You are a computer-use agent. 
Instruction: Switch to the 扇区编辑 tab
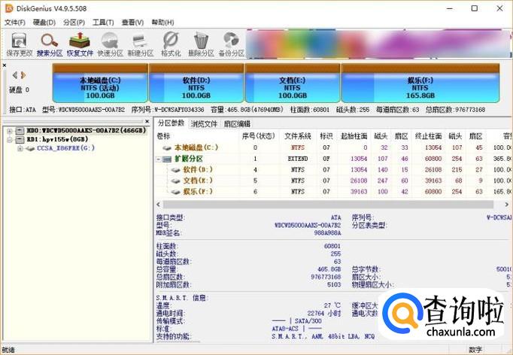click(237, 123)
